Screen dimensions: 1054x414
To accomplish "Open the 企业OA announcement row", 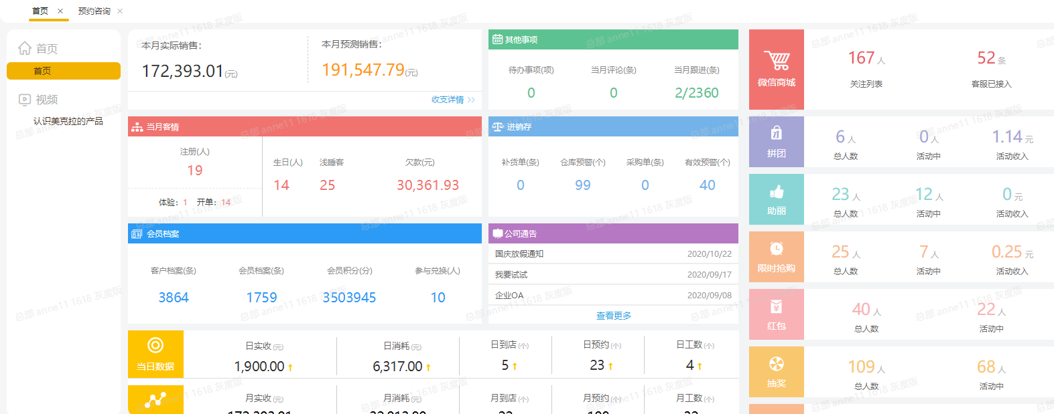I will 613,295.
